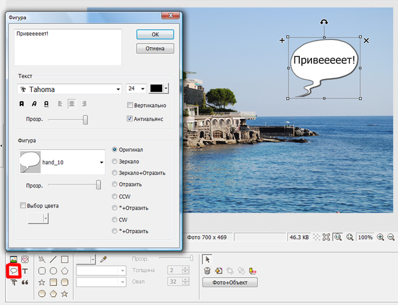Open the font size 24 dropdown
This screenshot has height=305, width=398.
point(143,89)
